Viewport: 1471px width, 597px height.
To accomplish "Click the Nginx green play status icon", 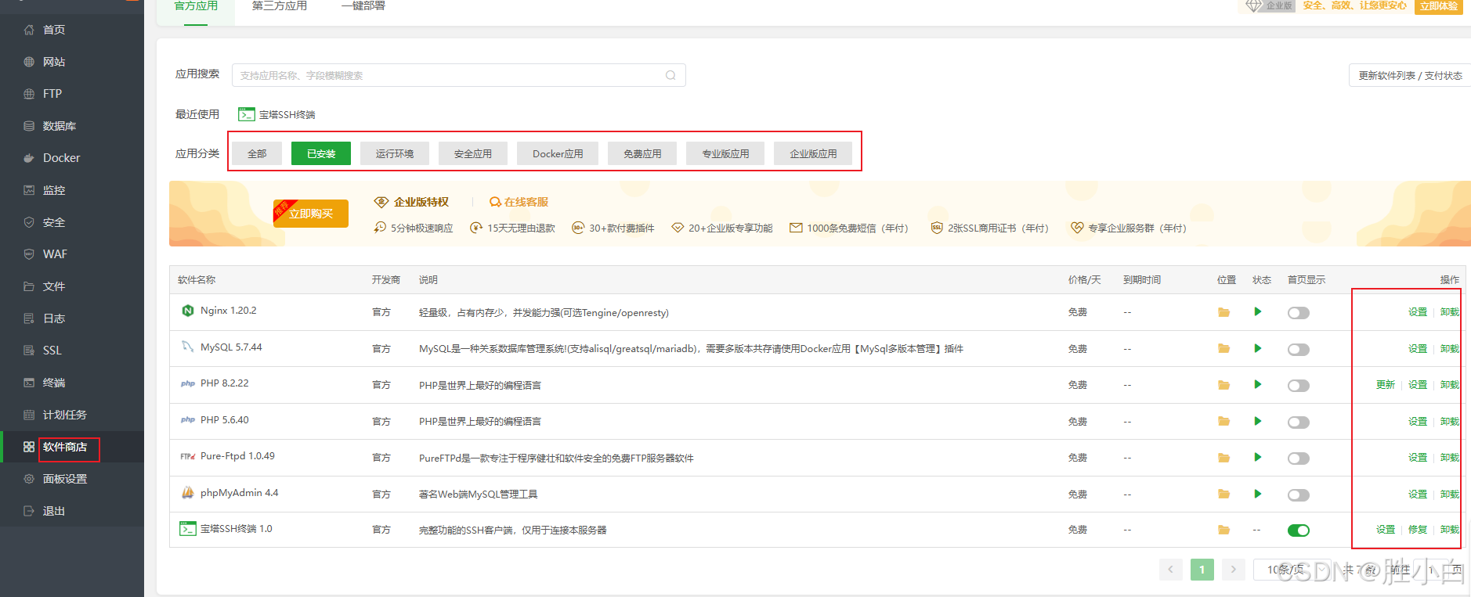I will click(1258, 311).
